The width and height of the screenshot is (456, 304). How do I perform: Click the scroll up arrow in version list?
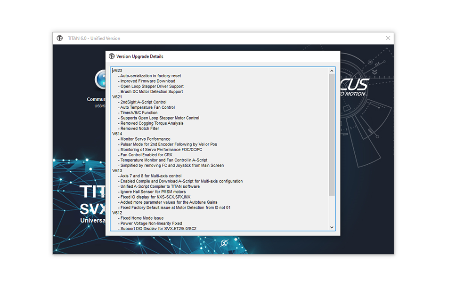click(x=332, y=71)
